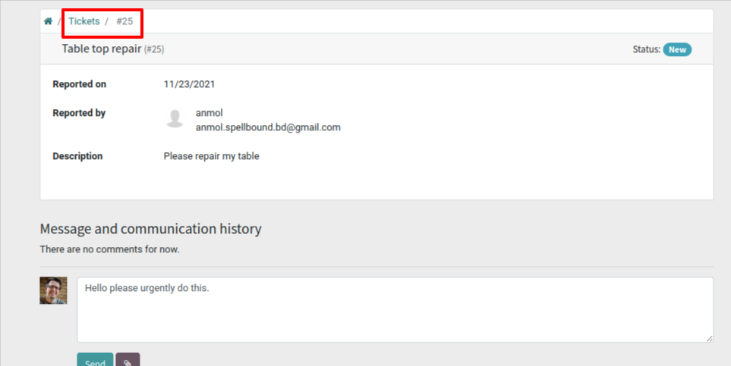Click the Table top repair title
731x366 pixels.
click(x=102, y=49)
